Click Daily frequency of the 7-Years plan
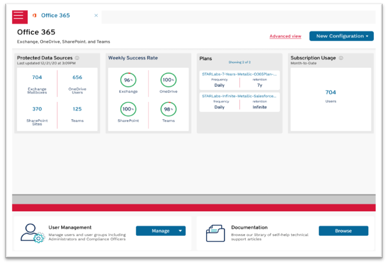Screen dimensions: 388x265 [x=219, y=85]
